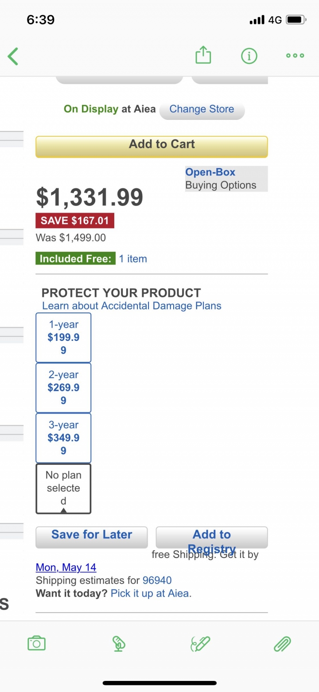Tap the handwriting pen sketch icon

click(x=200, y=644)
